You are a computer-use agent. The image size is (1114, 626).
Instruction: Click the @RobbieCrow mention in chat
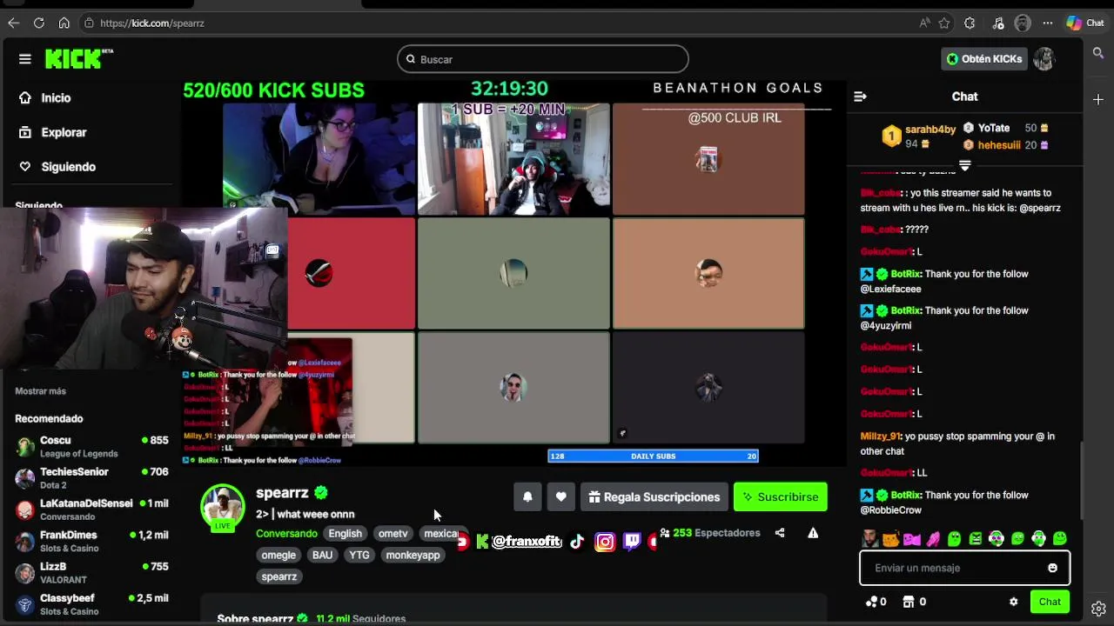pos(891,510)
